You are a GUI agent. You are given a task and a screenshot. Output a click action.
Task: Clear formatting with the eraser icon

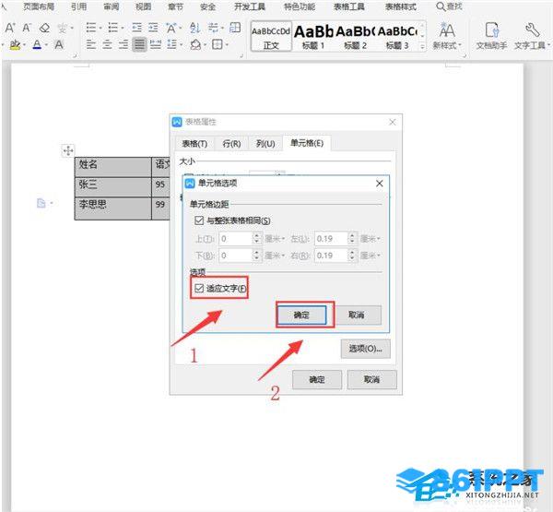[x=44, y=28]
